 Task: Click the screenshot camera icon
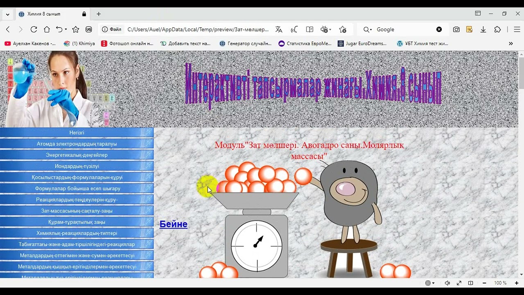[x=456, y=29]
